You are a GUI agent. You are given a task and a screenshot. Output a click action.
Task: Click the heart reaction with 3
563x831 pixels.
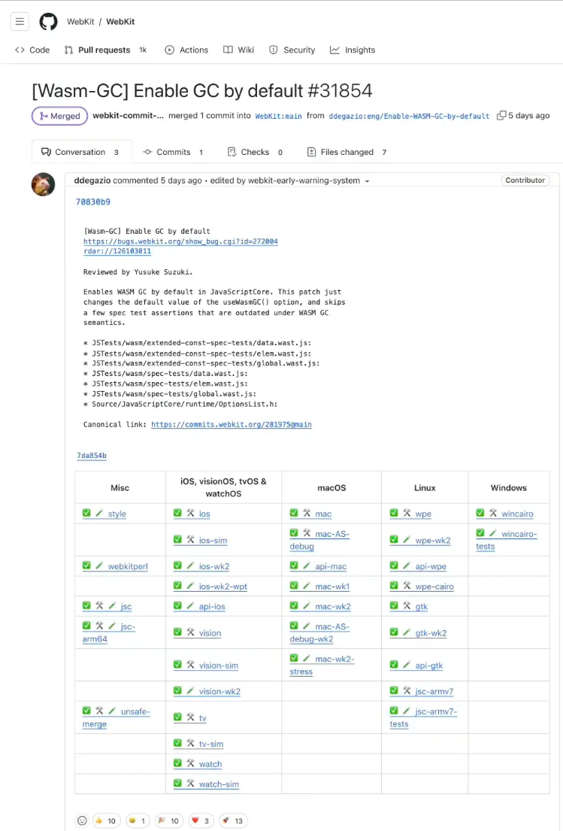(201, 820)
